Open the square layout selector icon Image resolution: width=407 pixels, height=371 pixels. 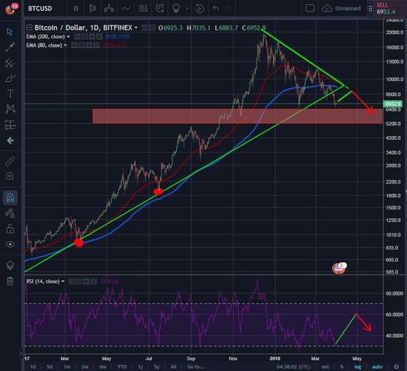(310, 8)
